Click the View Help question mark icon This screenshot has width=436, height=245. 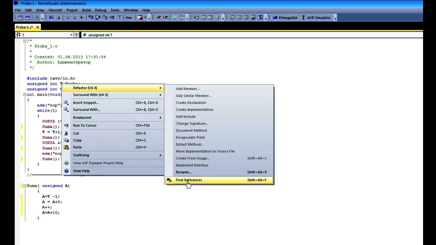pyautogui.click(x=66, y=171)
